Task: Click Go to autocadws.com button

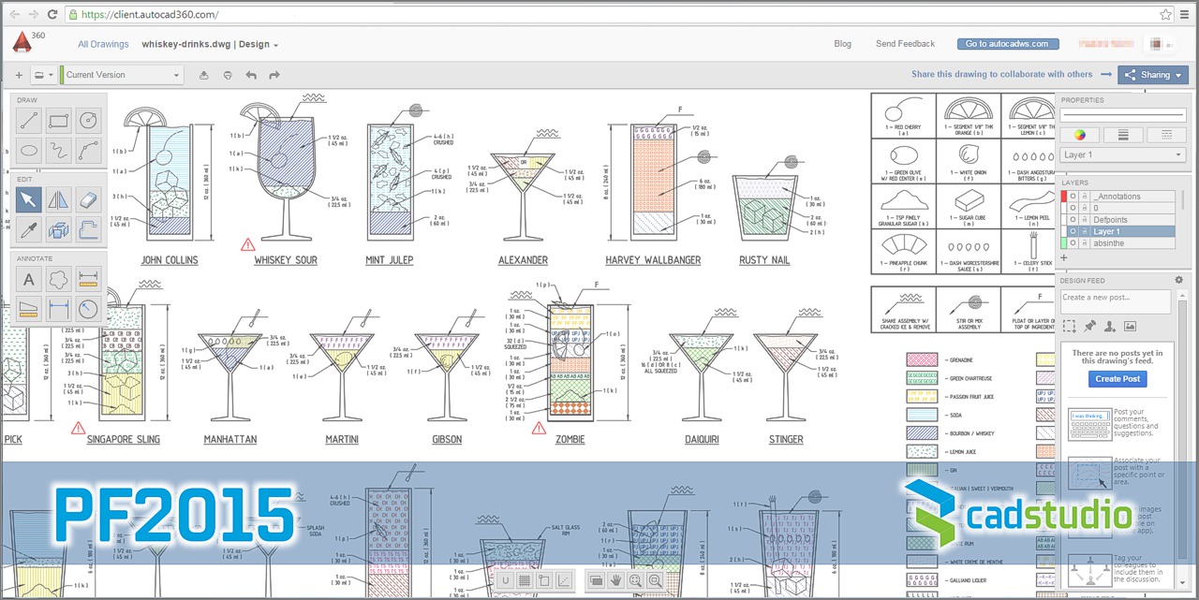Action: 1008,44
